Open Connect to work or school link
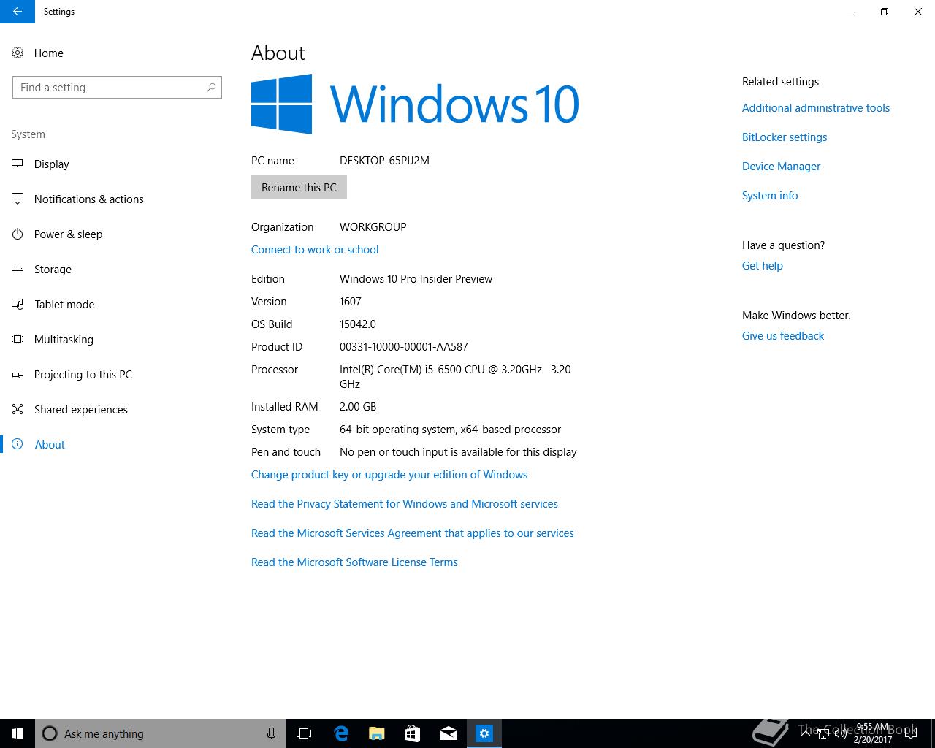This screenshot has width=935, height=748. [x=315, y=250]
